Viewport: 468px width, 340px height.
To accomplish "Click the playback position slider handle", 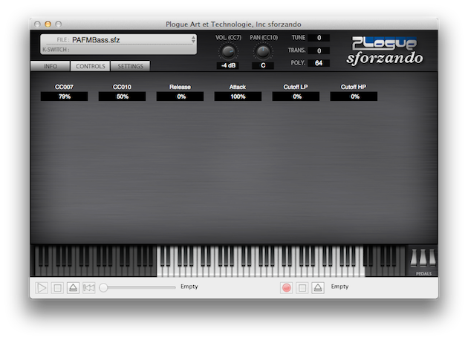I will [103, 287].
